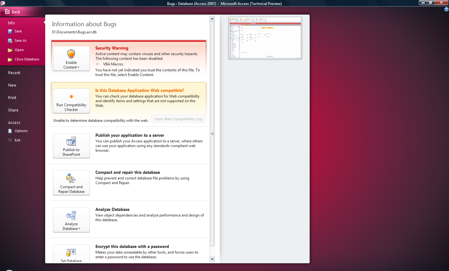Click the Close Database folder icon
Image resolution: width=449 pixels, height=271 pixels.
(10, 59)
